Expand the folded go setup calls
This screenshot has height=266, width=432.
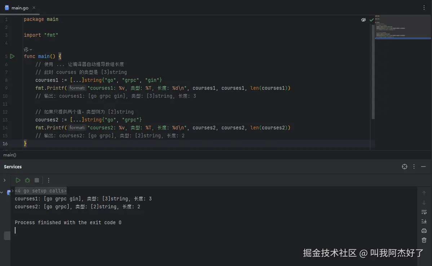point(40,191)
